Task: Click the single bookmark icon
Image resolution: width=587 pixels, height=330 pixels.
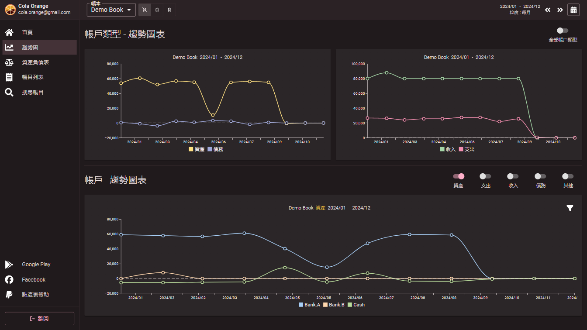Action: pos(157,10)
